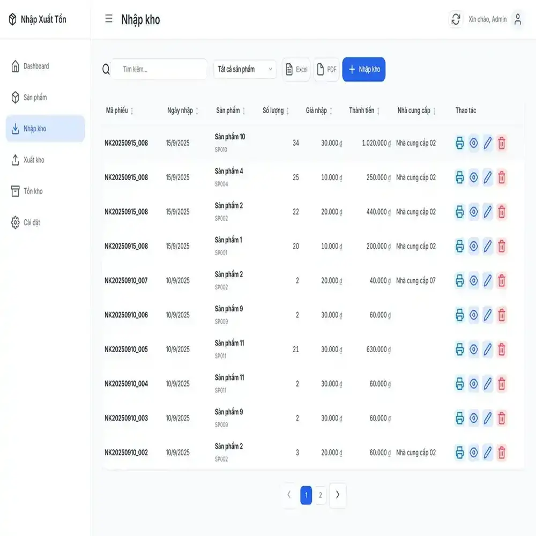
Task: Open the Tất cả sản phẩm dropdown
Action: coord(245,69)
